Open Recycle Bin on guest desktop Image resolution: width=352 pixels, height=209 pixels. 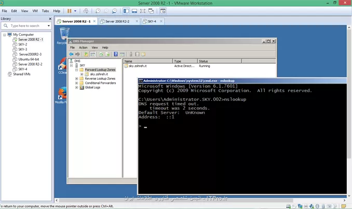(63, 36)
